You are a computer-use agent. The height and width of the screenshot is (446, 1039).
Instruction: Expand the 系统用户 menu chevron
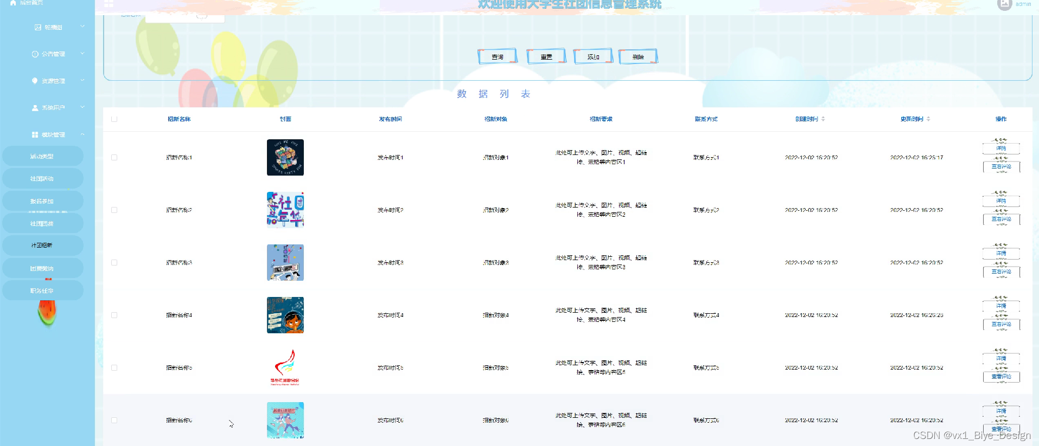(x=82, y=107)
